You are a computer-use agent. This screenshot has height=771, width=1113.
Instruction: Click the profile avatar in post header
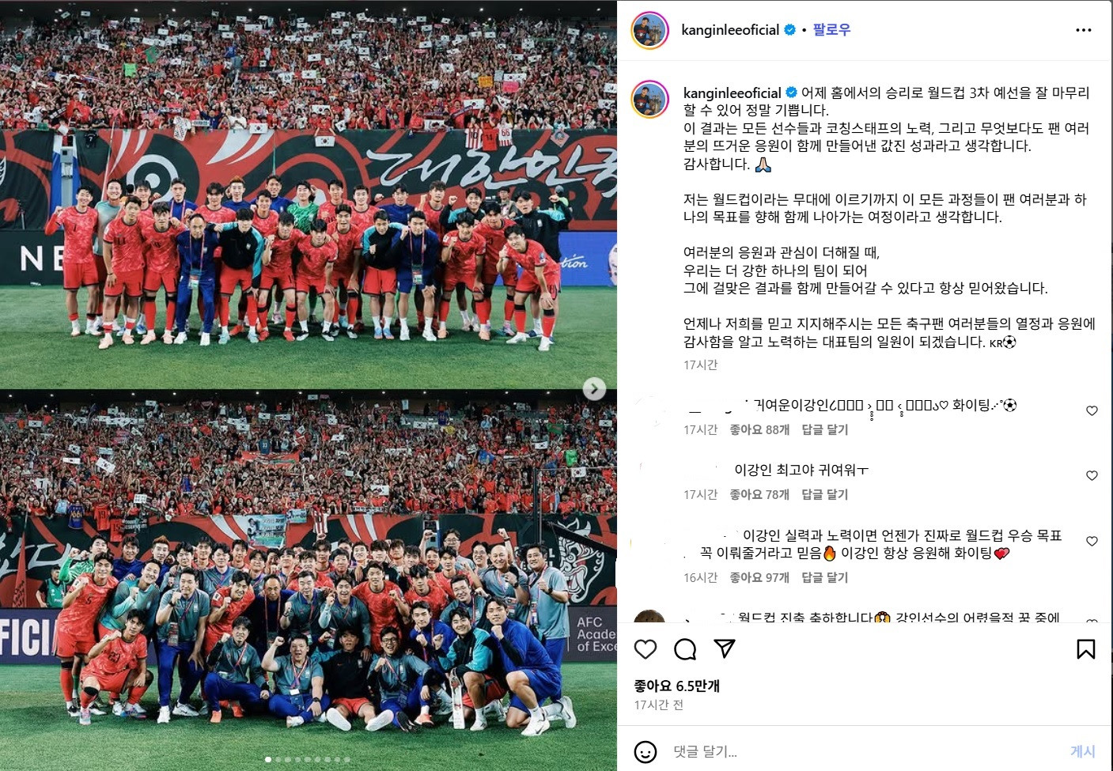pos(650,31)
